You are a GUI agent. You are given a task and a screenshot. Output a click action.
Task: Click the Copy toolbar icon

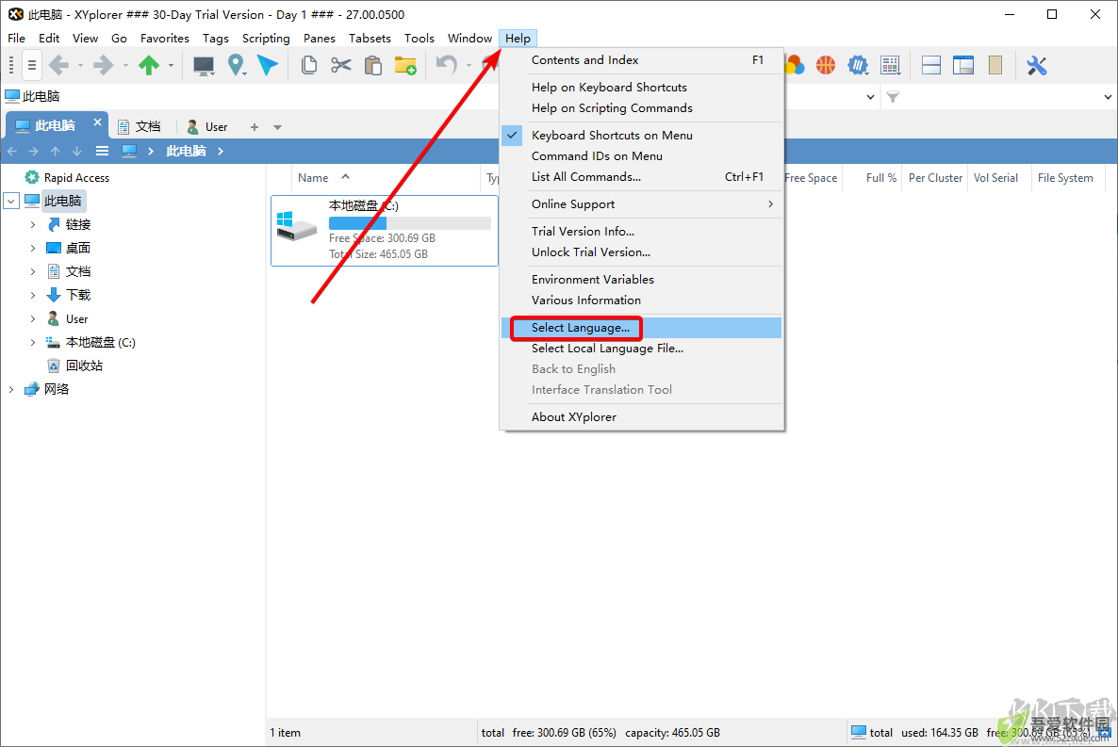tap(309, 66)
